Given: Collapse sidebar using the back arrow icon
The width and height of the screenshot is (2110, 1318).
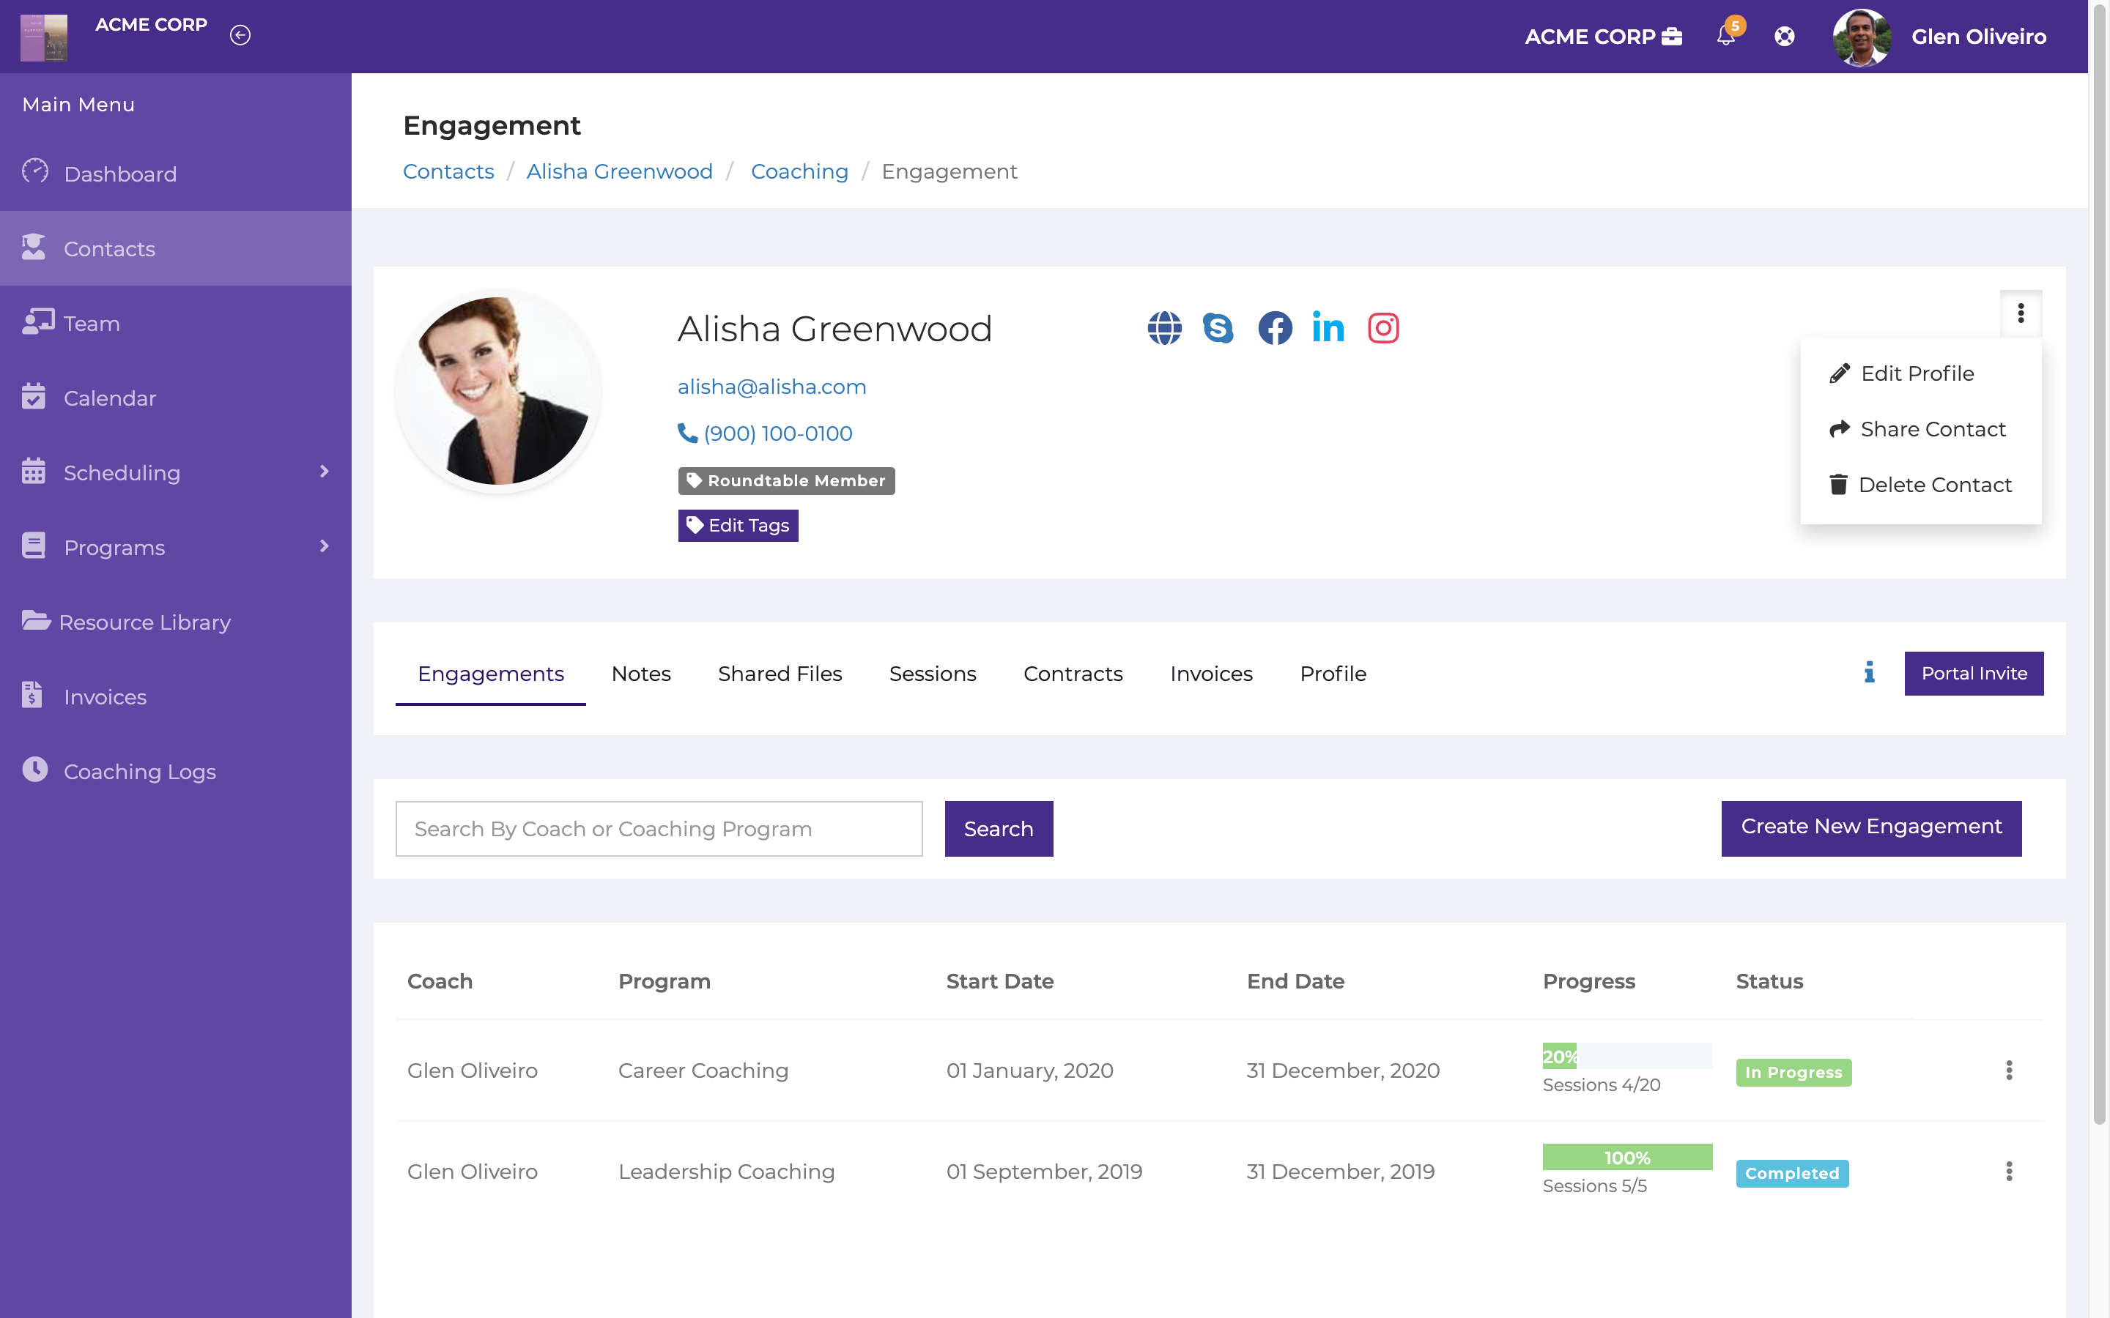Looking at the screenshot, I should click(240, 35).
